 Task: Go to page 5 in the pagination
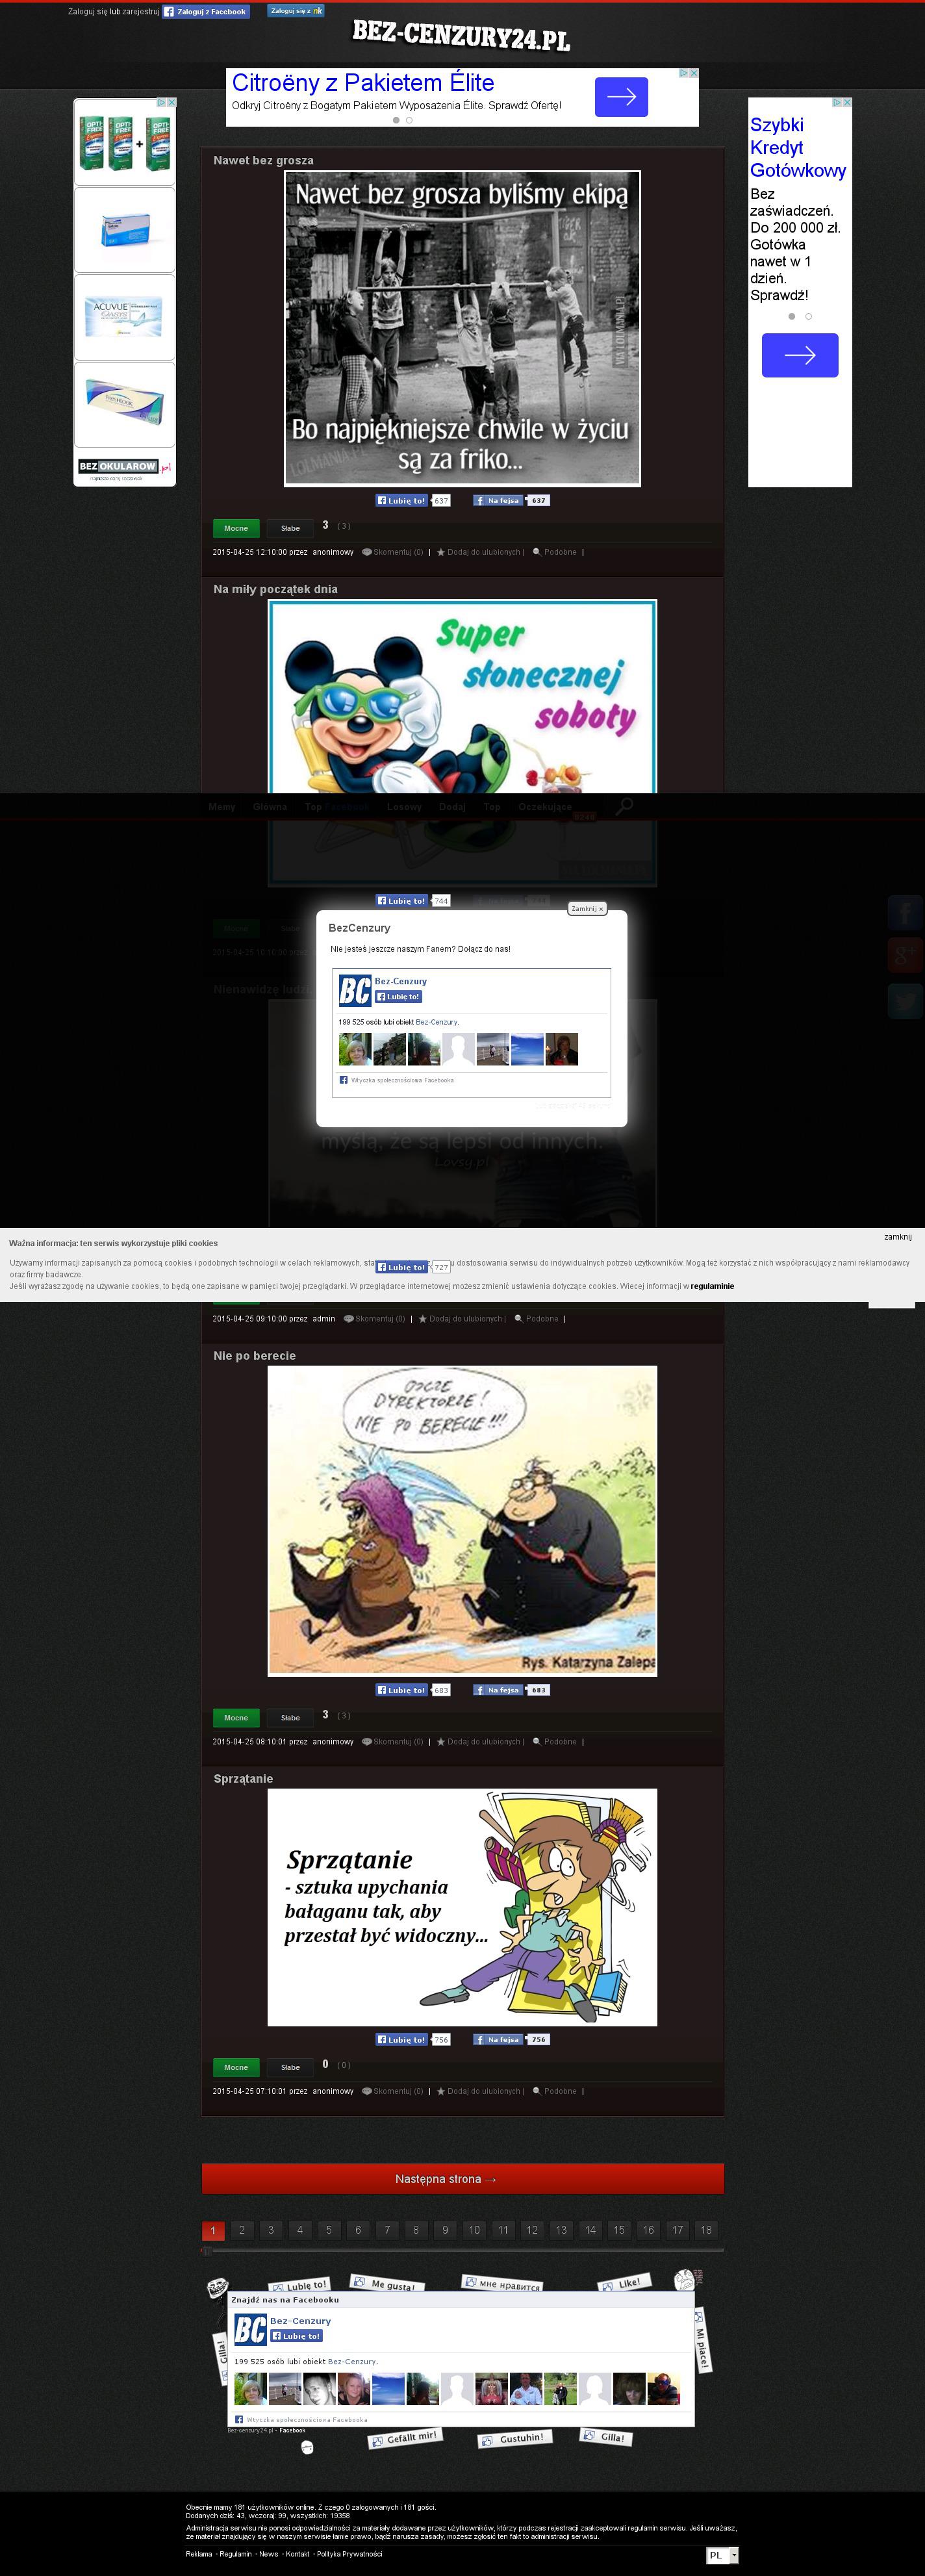tap(329, 2230)
